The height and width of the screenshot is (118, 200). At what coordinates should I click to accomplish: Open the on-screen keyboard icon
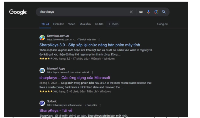coord(141,12)
